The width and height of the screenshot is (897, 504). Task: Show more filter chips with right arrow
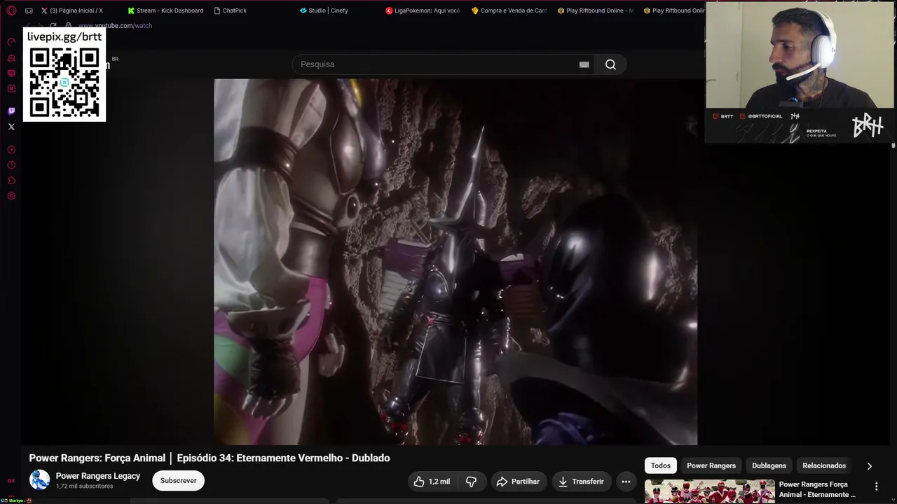(869, 466)
